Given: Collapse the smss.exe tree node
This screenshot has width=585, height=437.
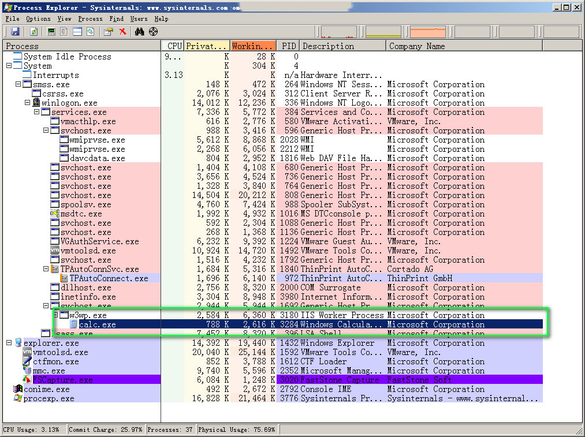Looking at the screenshot, I should (x=18, y=84).
